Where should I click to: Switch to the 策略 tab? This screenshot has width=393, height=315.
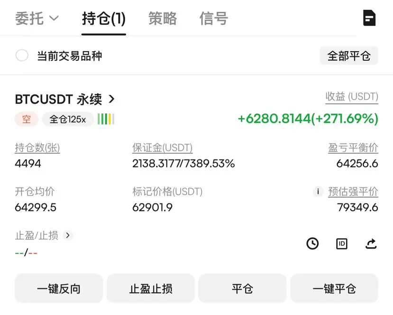[163, 19]
